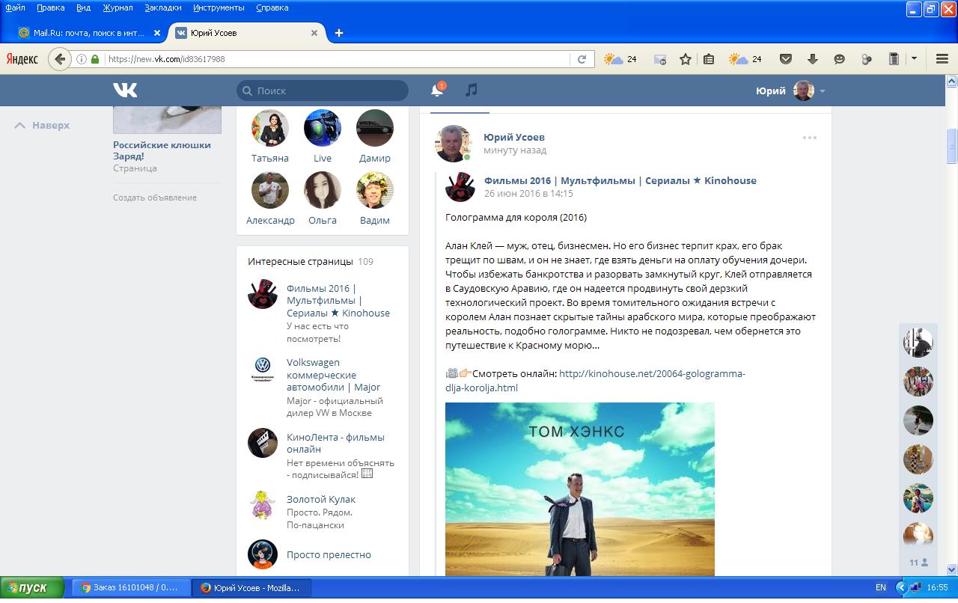Click into the VK Поиск search field
The height and width of the screenshot is (603, 958).
point(323,91)
